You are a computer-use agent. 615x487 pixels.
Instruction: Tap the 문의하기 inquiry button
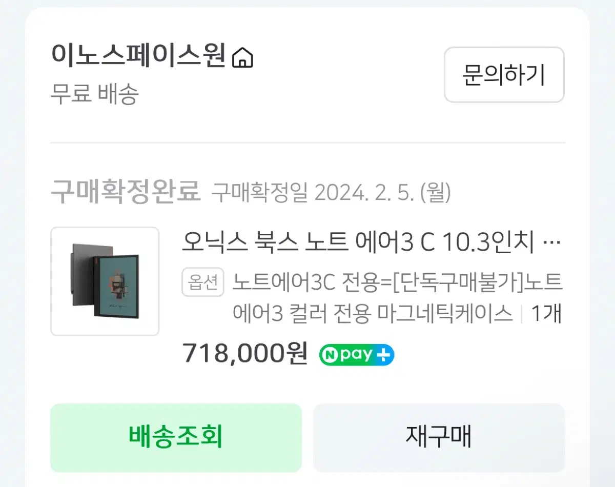(504, 75)
